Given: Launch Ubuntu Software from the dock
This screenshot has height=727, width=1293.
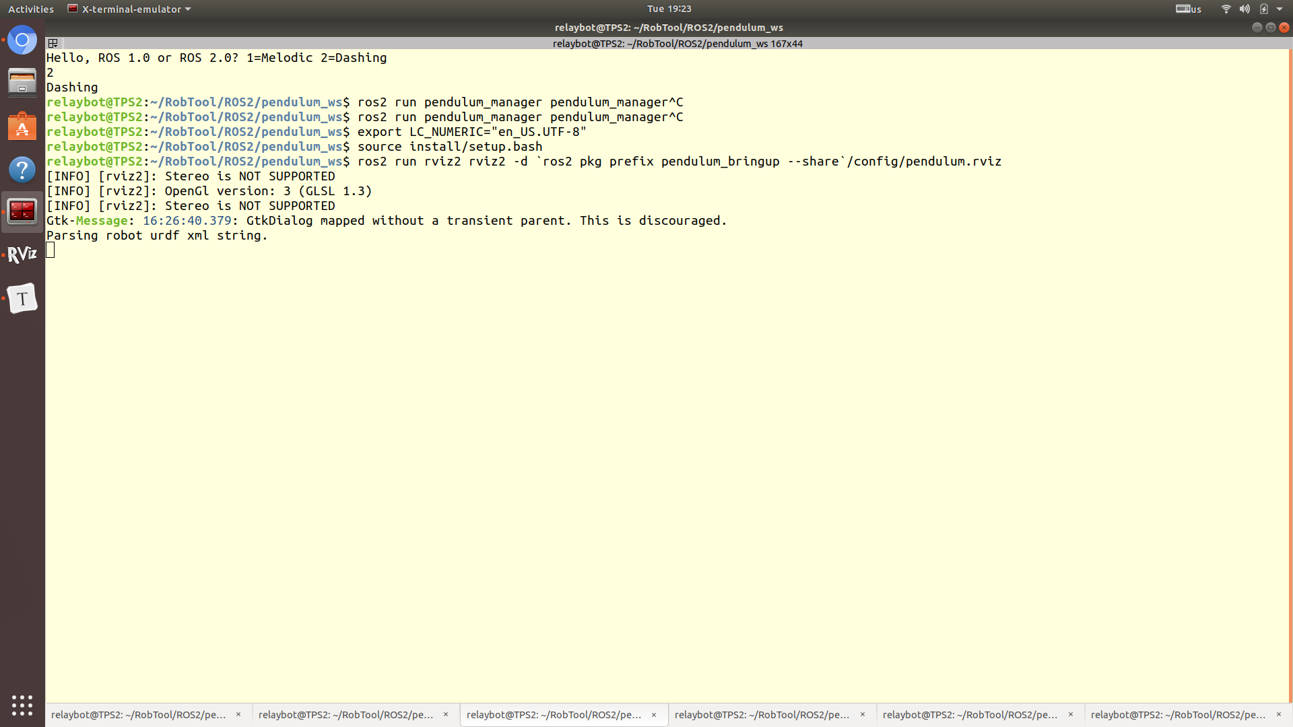Looking at the screenshot, I should pos(22,127).
